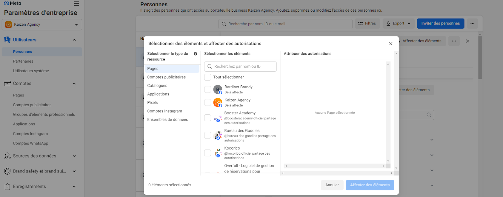The image size is (503, 197).
Task: Open the Meta logo home link
Action: [x=13, y=3]
